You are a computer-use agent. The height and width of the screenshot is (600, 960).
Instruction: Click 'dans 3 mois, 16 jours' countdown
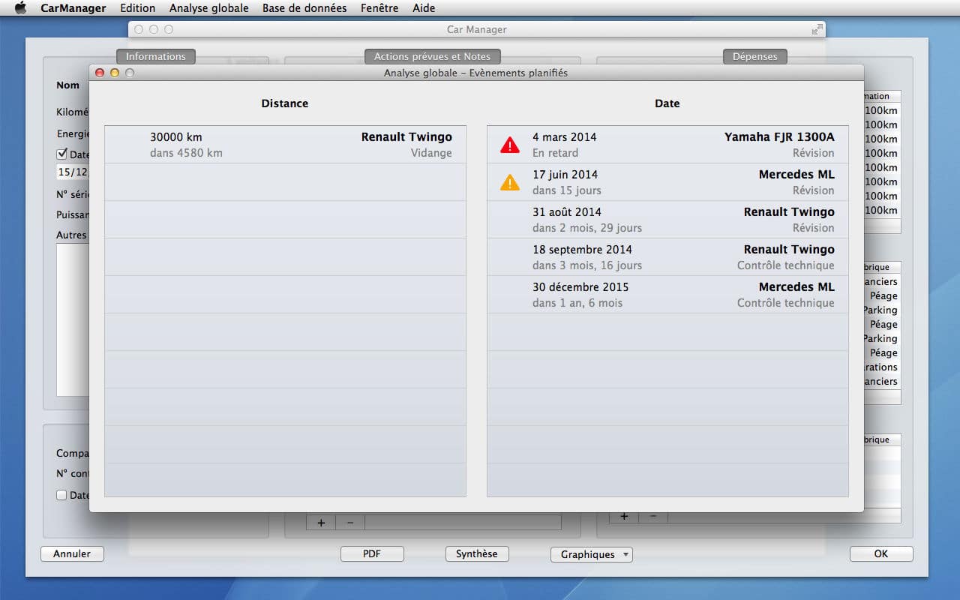pyautogui.click(x=587, y=265)
